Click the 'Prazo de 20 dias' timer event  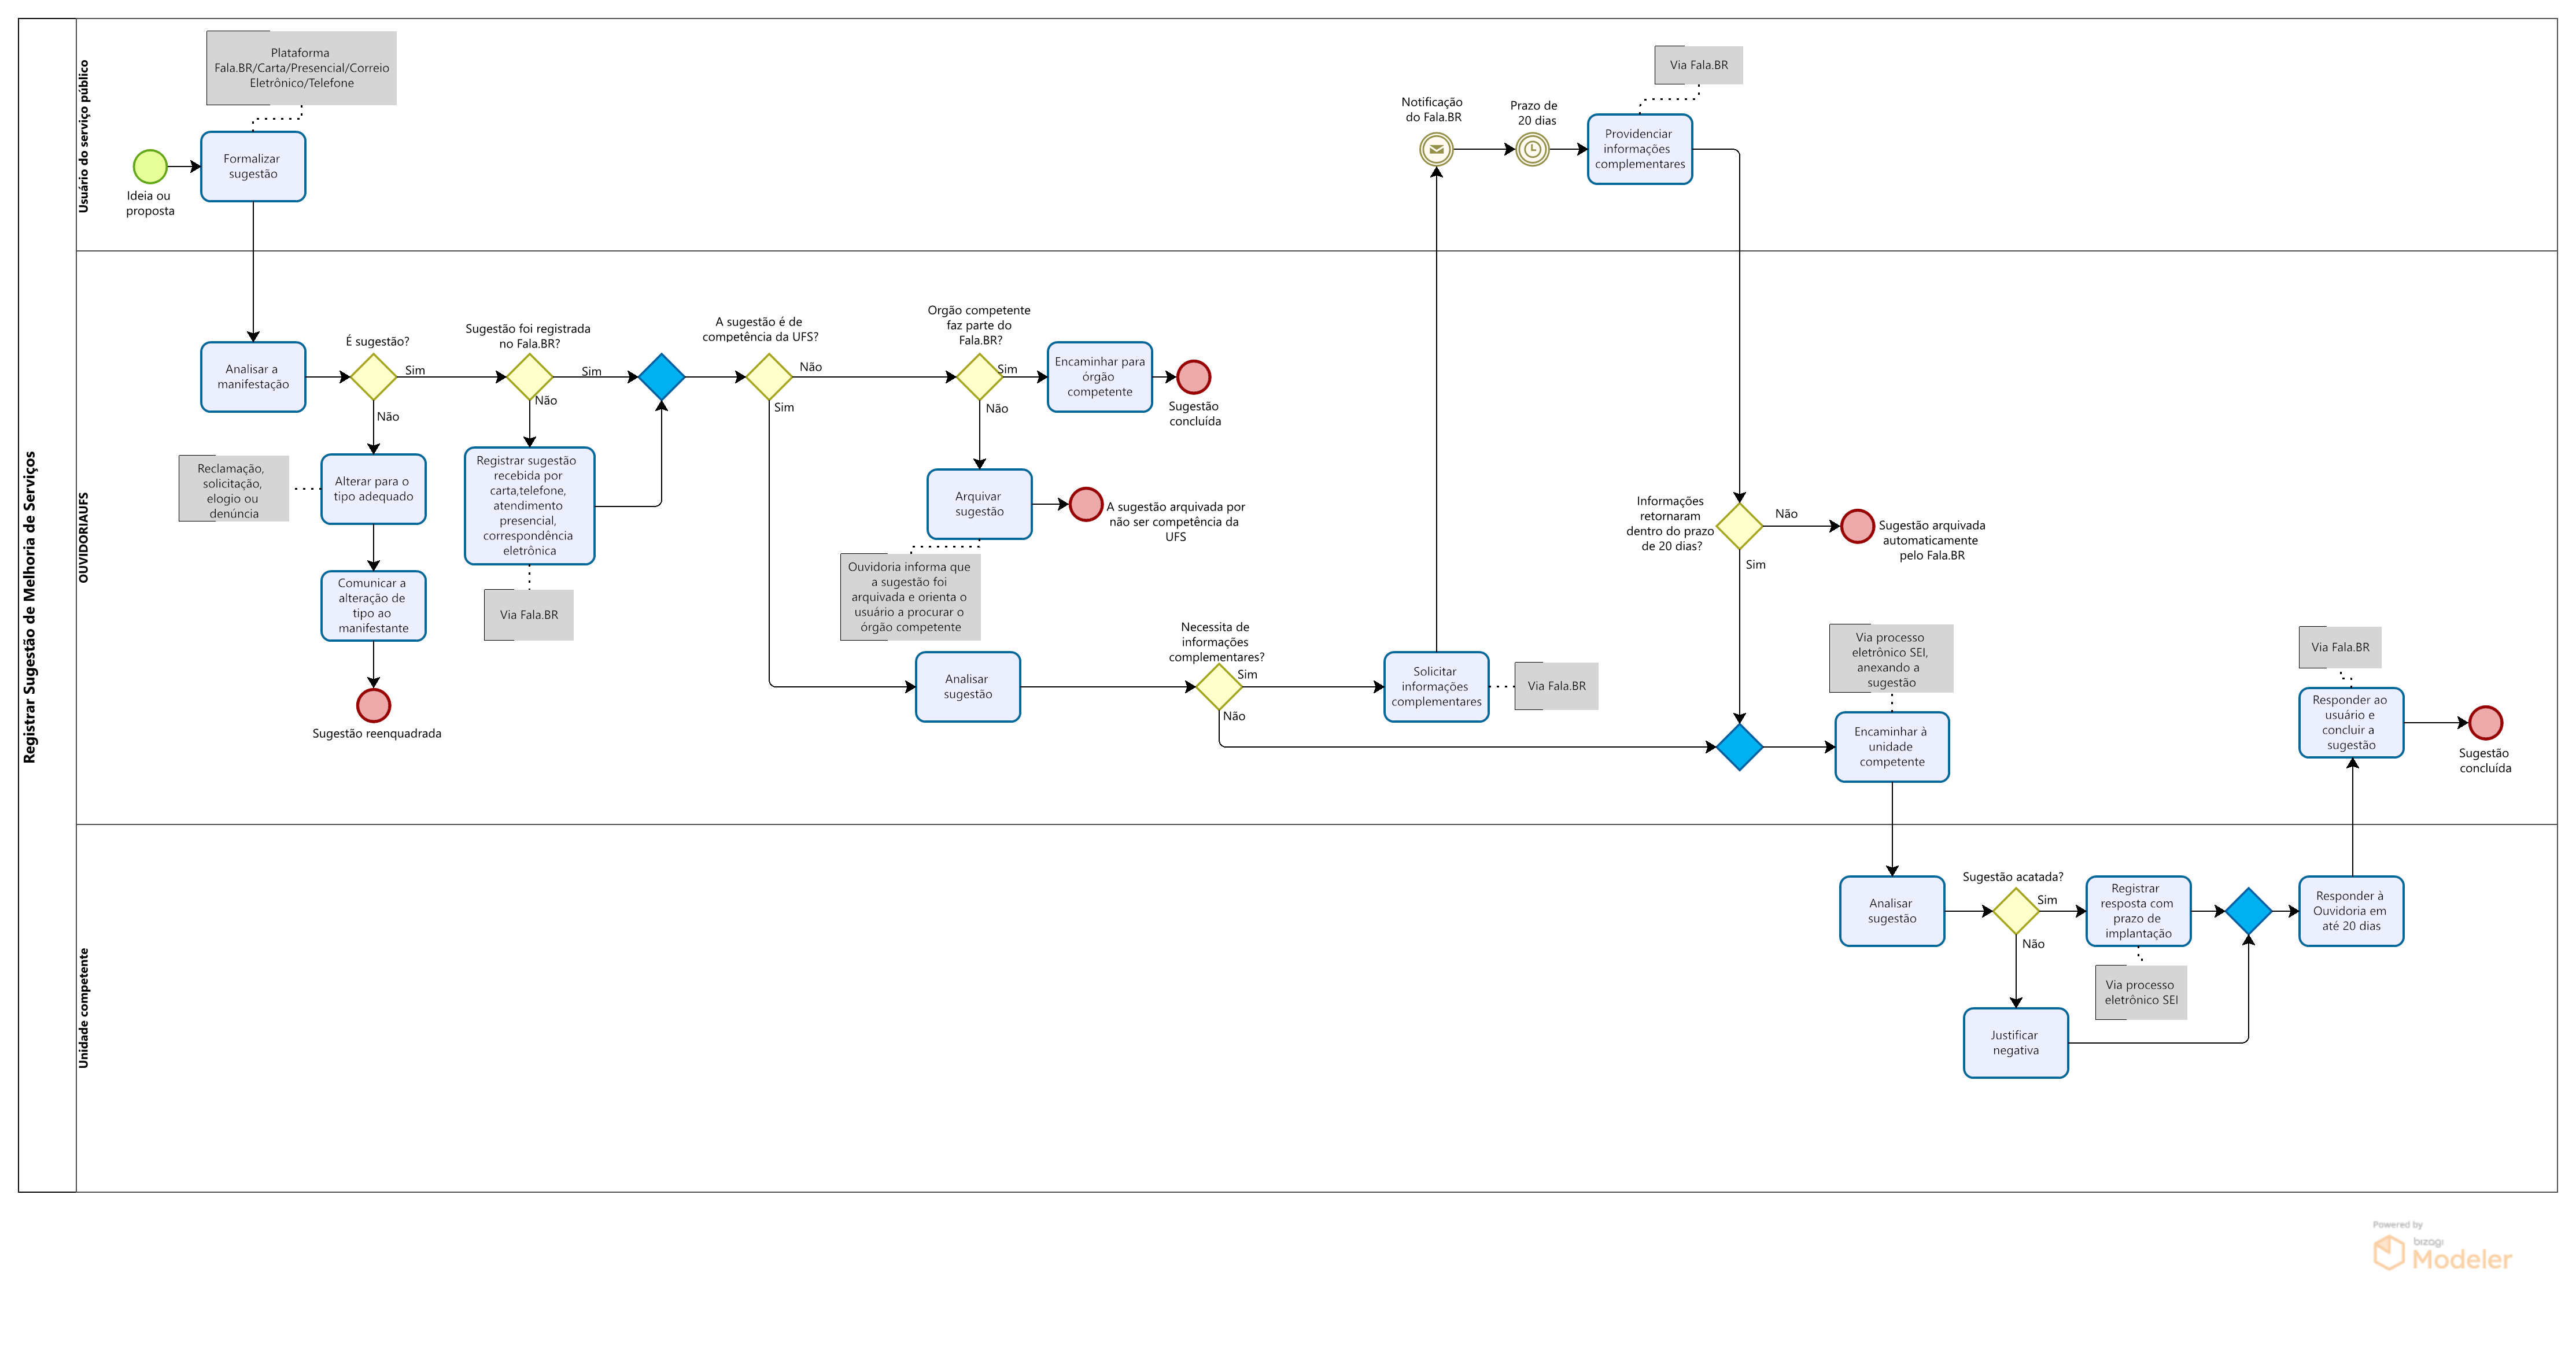pos(1532,150)
